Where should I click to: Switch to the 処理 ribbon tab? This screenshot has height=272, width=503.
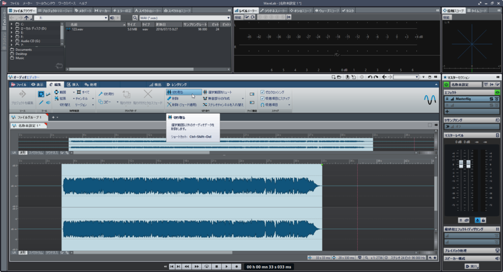click(91, 85)
